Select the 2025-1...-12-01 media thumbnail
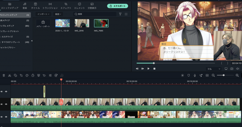242x127 pixels. click(63, 23)
